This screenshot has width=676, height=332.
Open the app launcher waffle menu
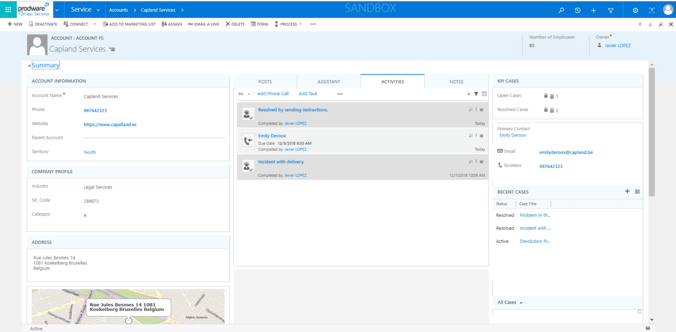[x=8, y=9]
